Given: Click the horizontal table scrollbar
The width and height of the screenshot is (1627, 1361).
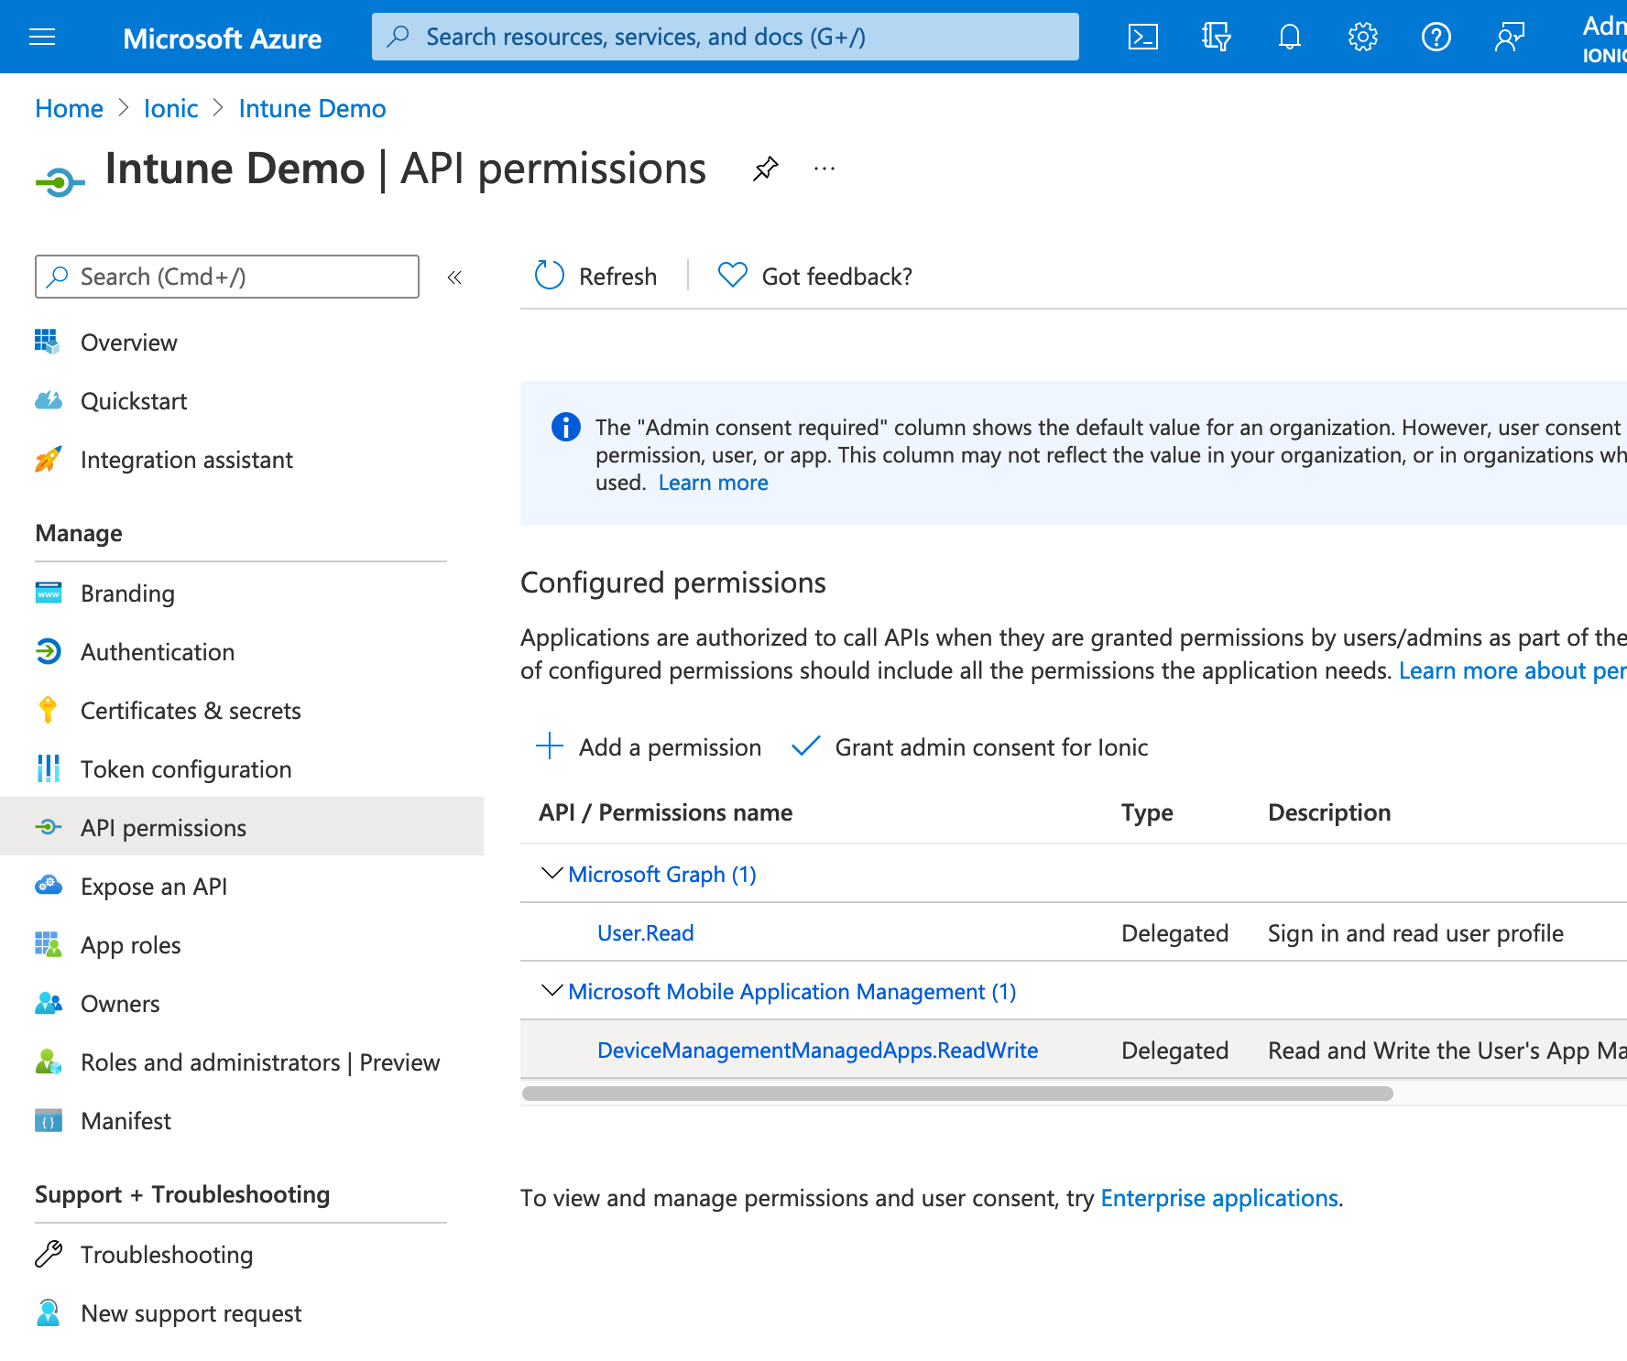Looking at the screenshot, I should click(x=957, y=1094).
